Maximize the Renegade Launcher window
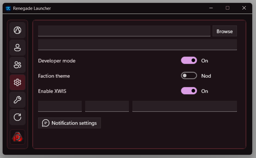The width and height of the screenshot is (256, 158). (x=228, y=8)
